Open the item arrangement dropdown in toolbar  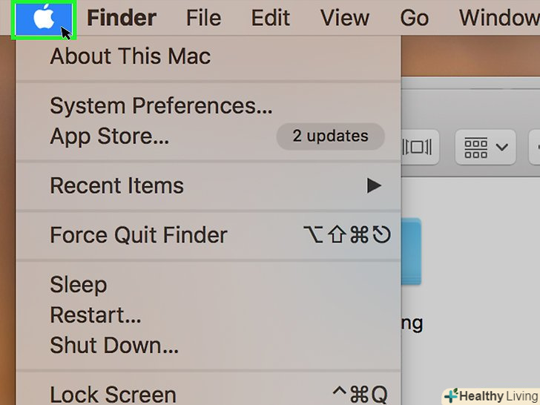click(486, 148)
